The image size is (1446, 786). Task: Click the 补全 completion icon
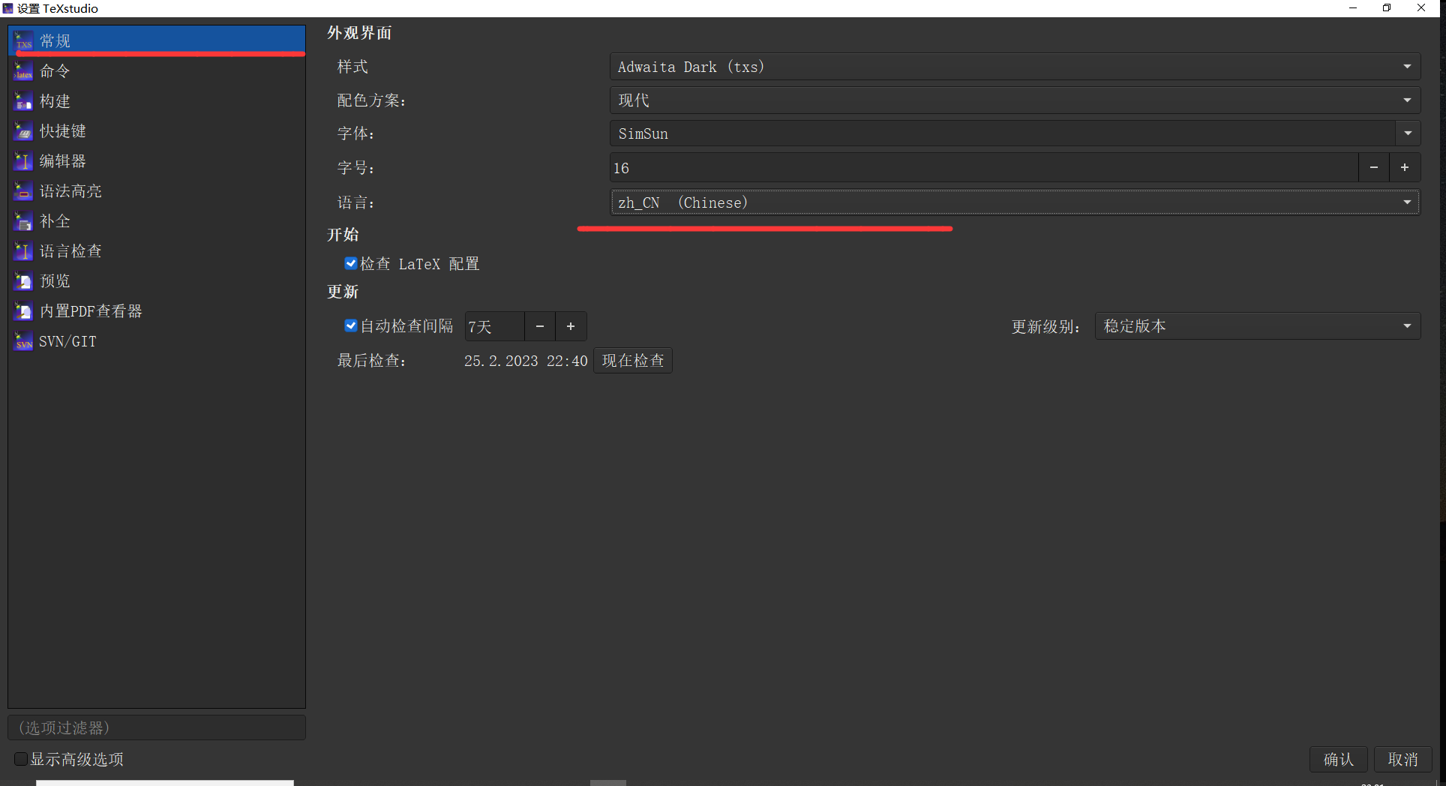(x=24, y=221)
